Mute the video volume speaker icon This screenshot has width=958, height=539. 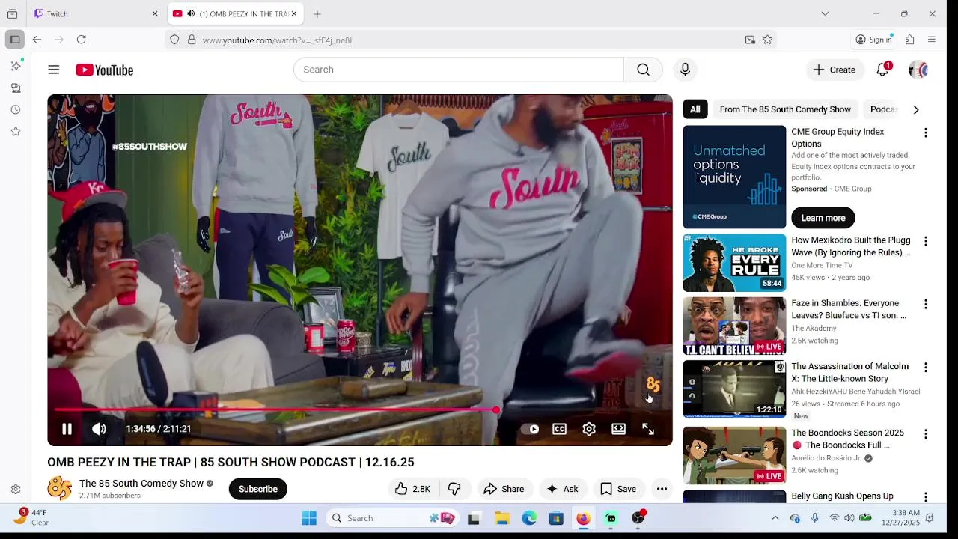(99, 429)
